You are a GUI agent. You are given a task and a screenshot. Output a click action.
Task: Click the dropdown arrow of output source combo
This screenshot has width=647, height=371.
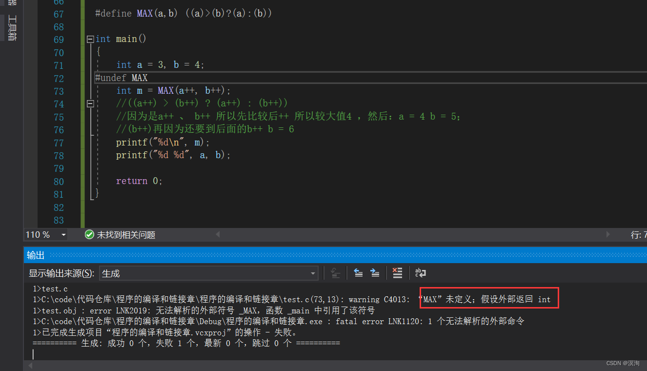tap(313, 273)
